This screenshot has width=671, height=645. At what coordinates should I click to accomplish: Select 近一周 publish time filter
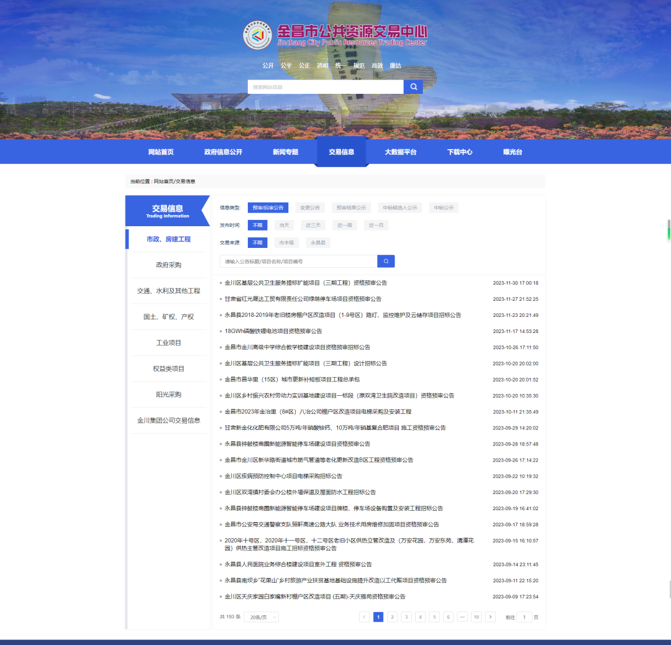[x=344, y=225]
